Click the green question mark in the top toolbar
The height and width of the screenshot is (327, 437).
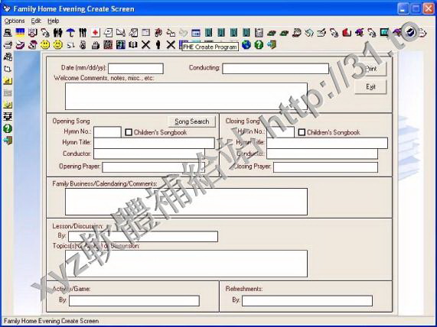point(259,44)
